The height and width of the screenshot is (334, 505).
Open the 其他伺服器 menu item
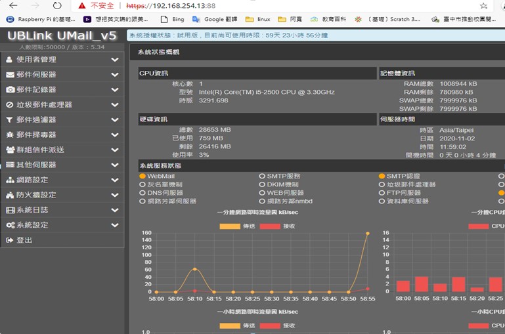[36, 165]
